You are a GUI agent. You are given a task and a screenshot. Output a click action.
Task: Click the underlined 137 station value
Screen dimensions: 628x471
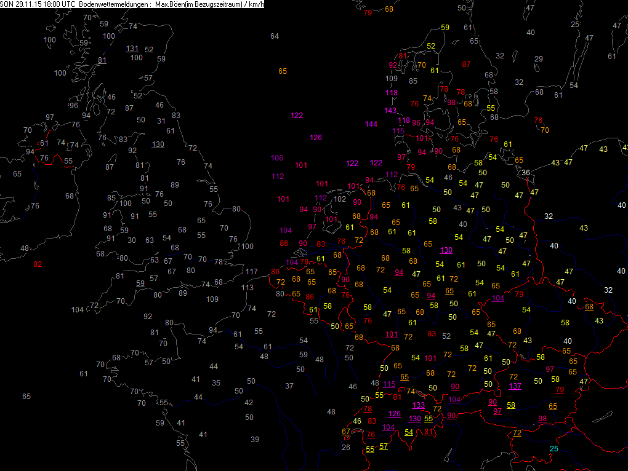515,386
